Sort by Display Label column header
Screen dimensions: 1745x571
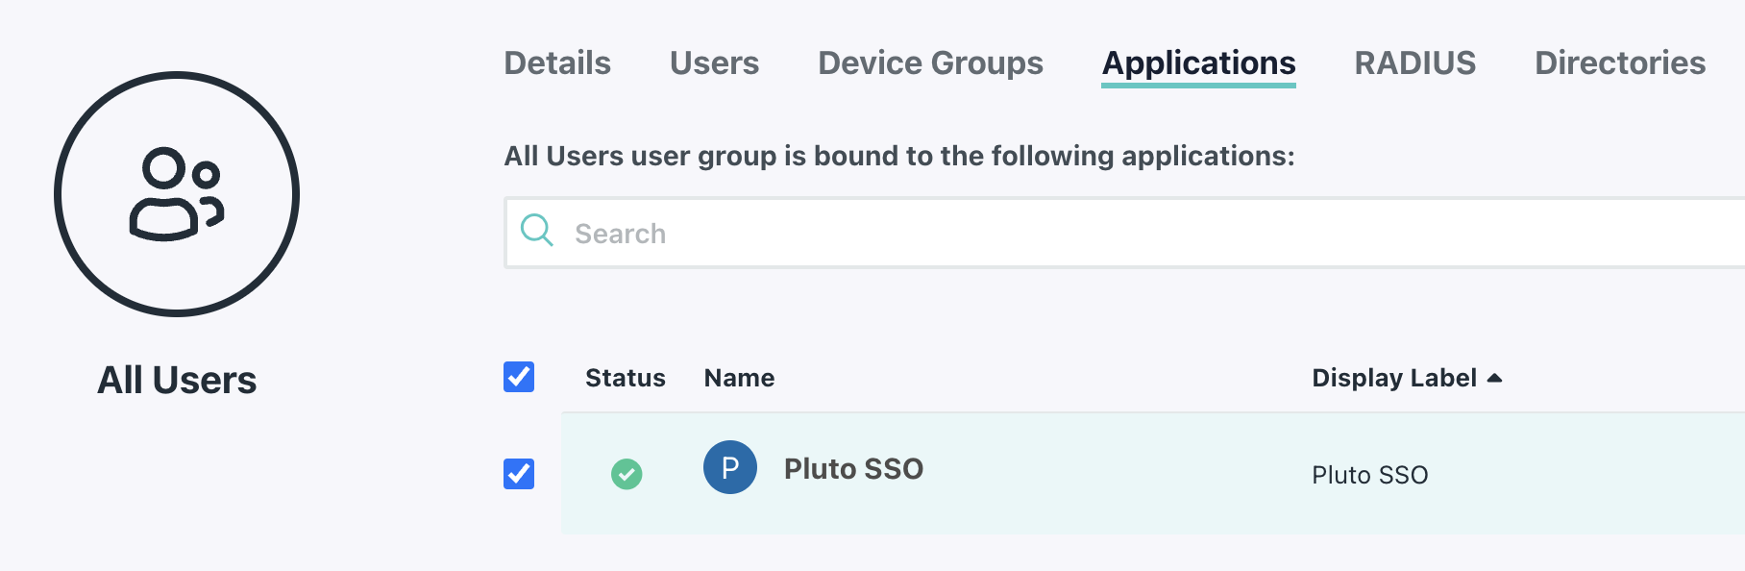pyautogui.click(x=1393, y=378)
